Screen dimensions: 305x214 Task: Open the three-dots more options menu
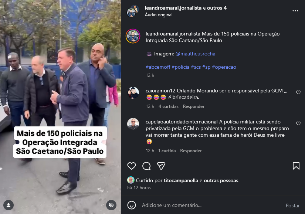point(295,11)
